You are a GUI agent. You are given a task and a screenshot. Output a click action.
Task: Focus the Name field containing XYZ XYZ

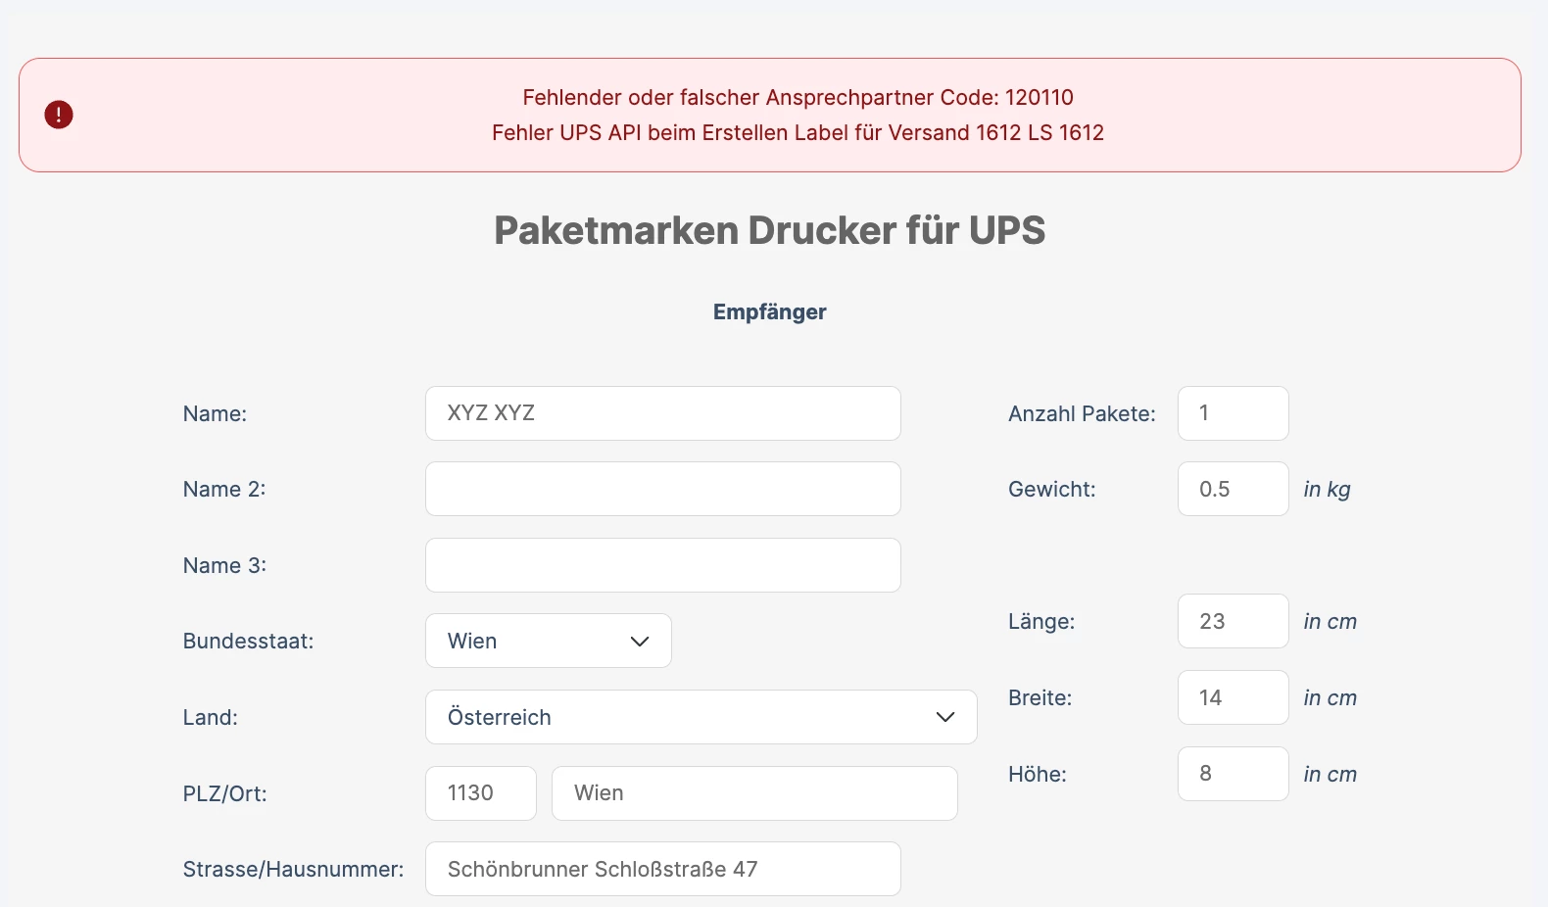click(x=663, y=413)
